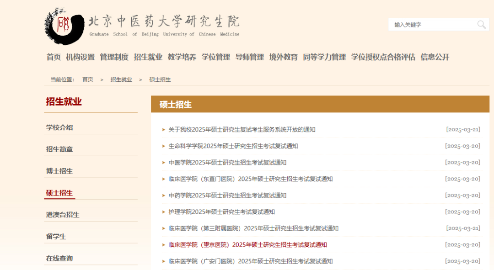This screenshot has width=494, height=270.
Task: Open 中药学院 2025 复试通知
Action: click(x=227, y=196)
